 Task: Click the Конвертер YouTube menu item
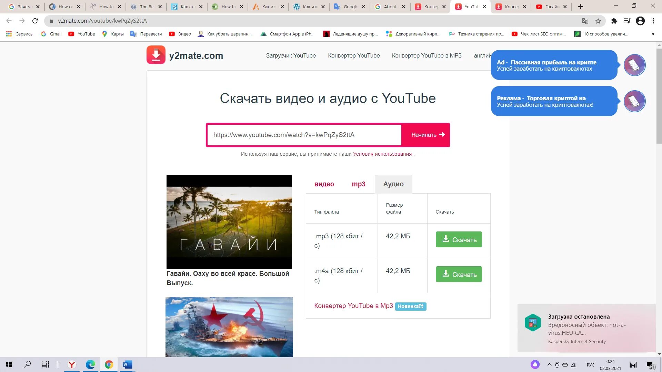(354, 55)
